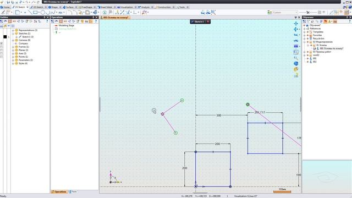Select Favorites in project tree
The width and height of the screenshot is (352, 198).
pos(317,35)
